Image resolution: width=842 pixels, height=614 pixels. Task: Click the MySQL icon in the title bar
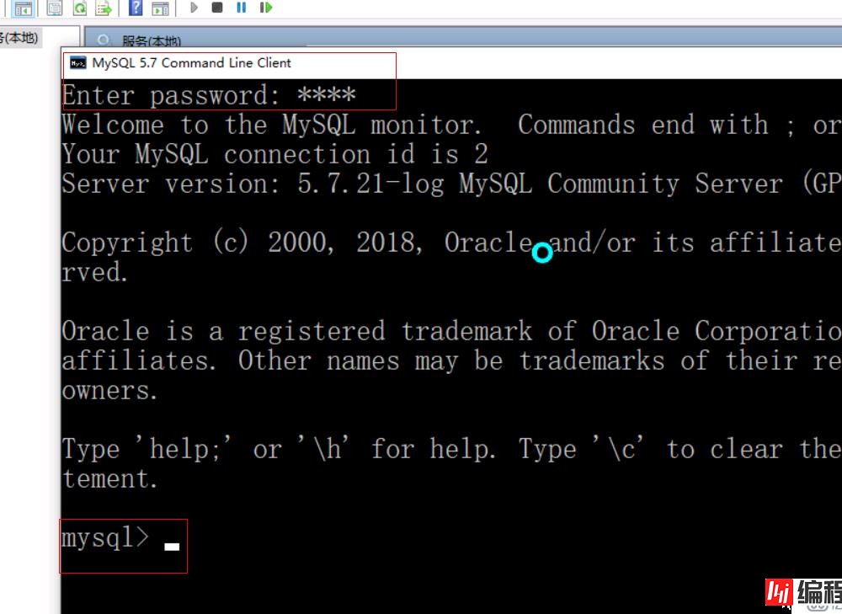(77, 62)
